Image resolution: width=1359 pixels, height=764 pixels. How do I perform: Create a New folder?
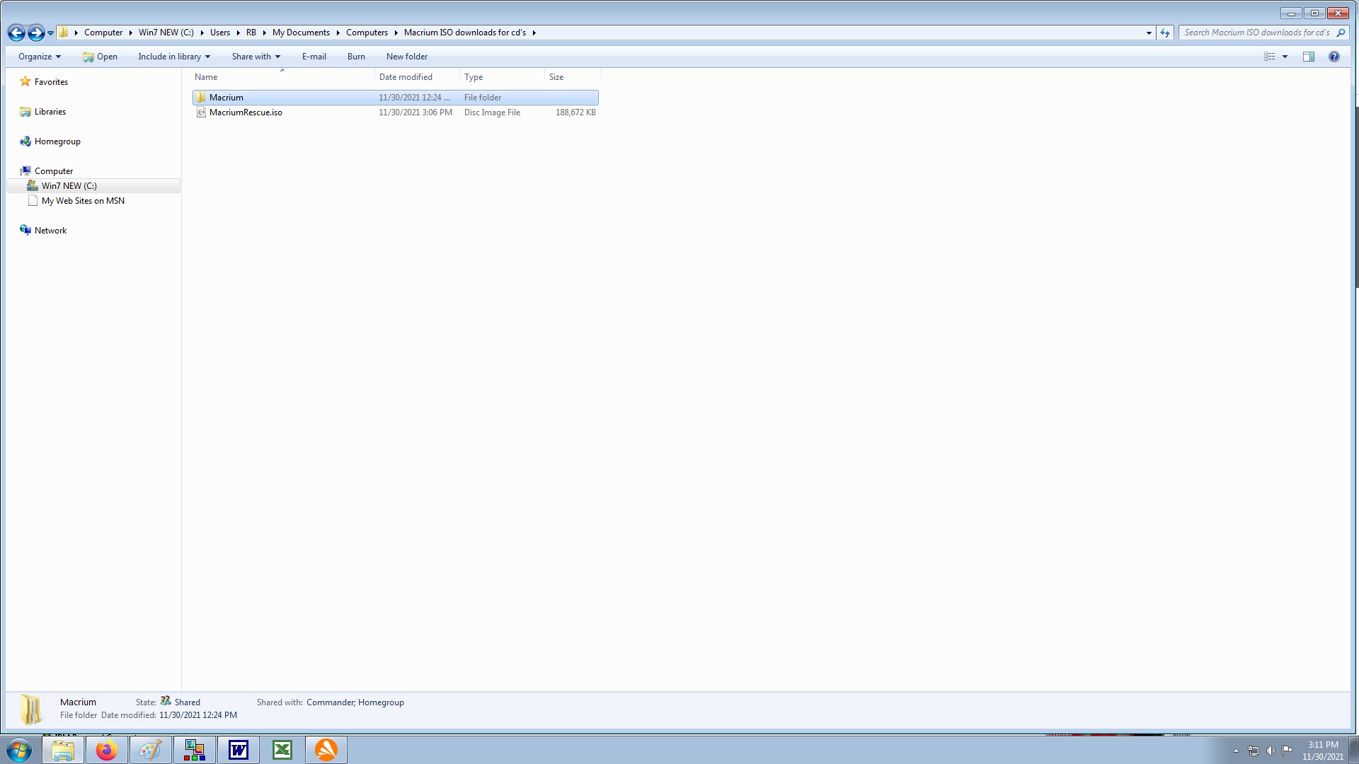407,57
